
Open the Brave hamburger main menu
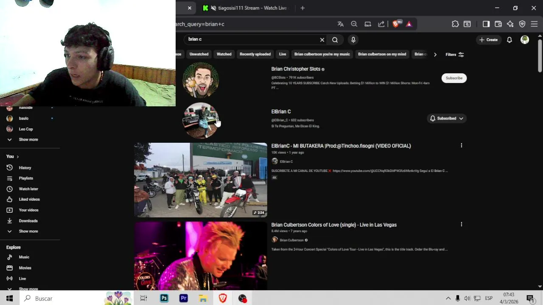coord(534,24)
